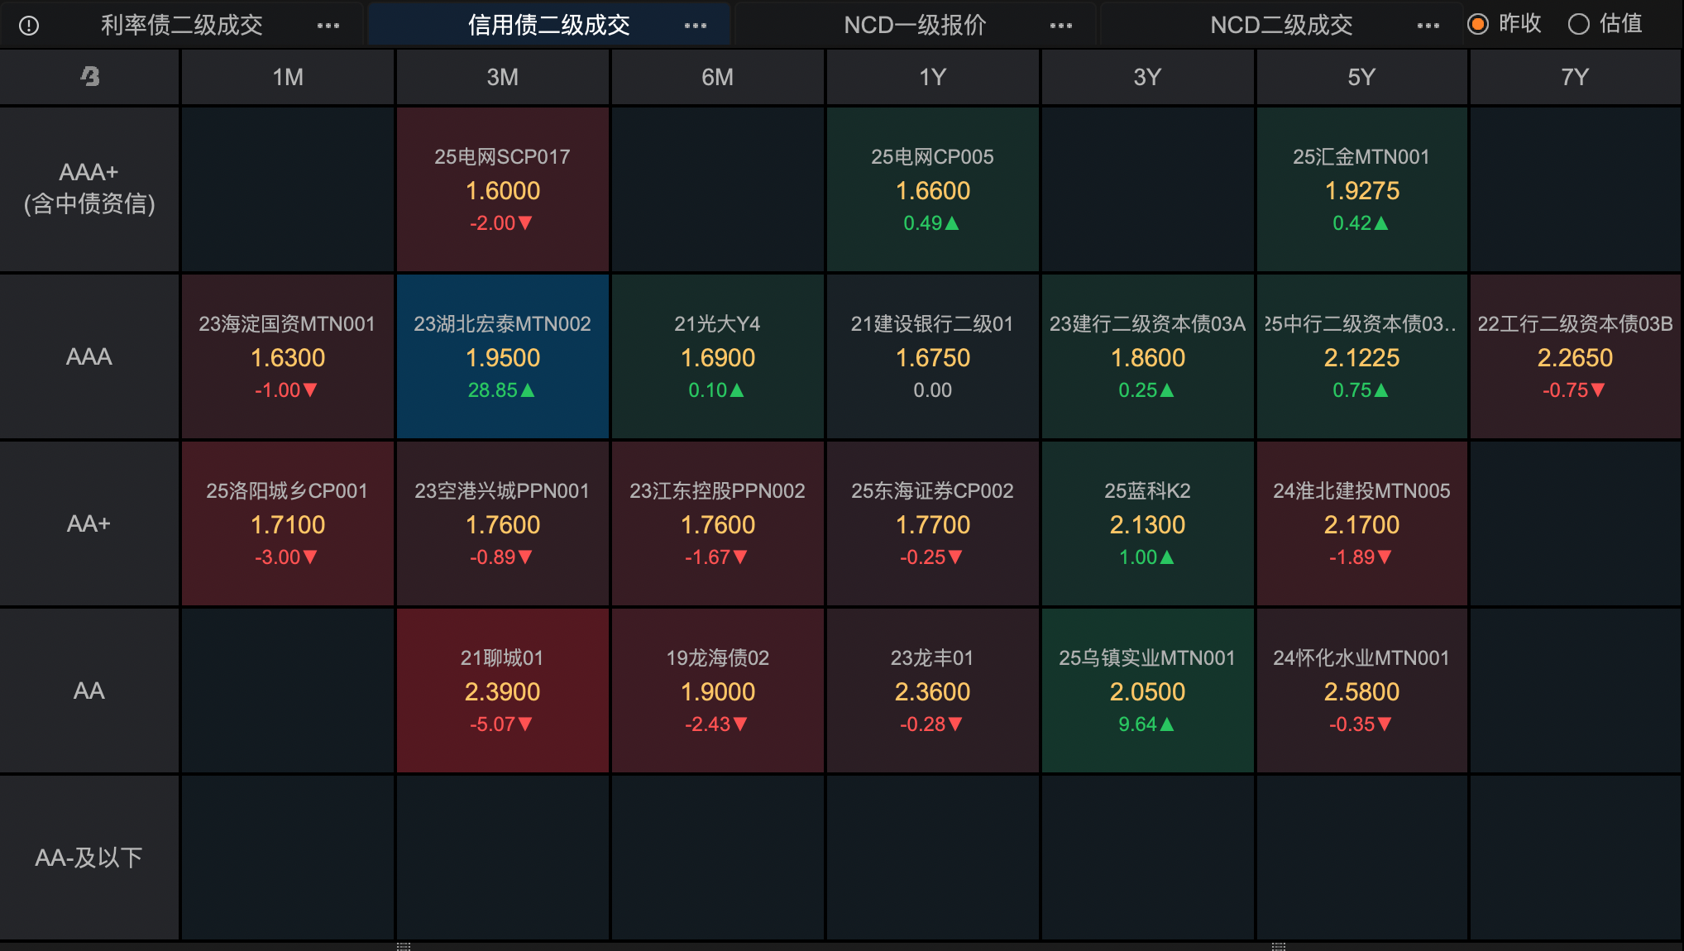Viewport: 1684px width, 951px height.
Task: Click the AA+ rating row label
Action: (89, 523)
